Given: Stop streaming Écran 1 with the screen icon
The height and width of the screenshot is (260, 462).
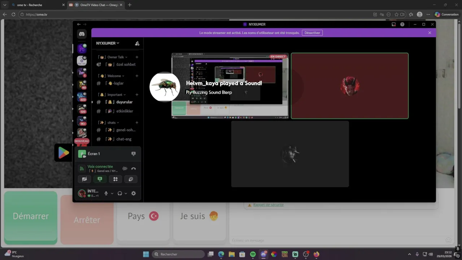Looking at the screenshot, I should 134,153.
